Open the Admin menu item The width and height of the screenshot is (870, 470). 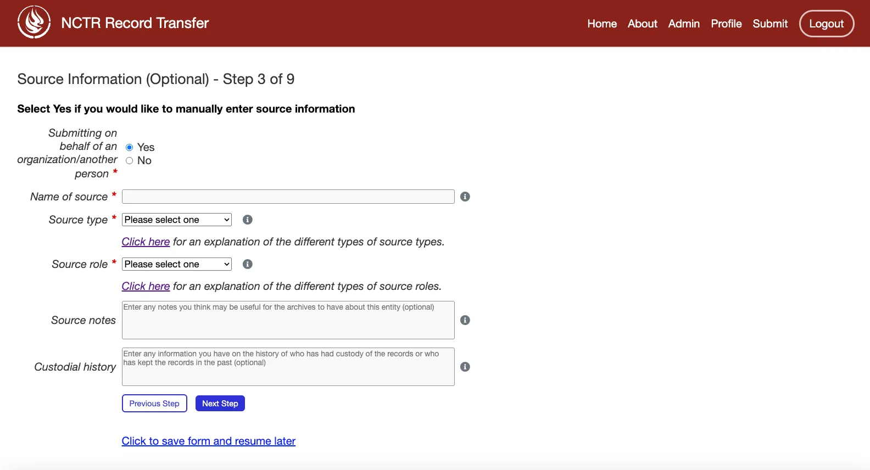click(x=684, y=24)
